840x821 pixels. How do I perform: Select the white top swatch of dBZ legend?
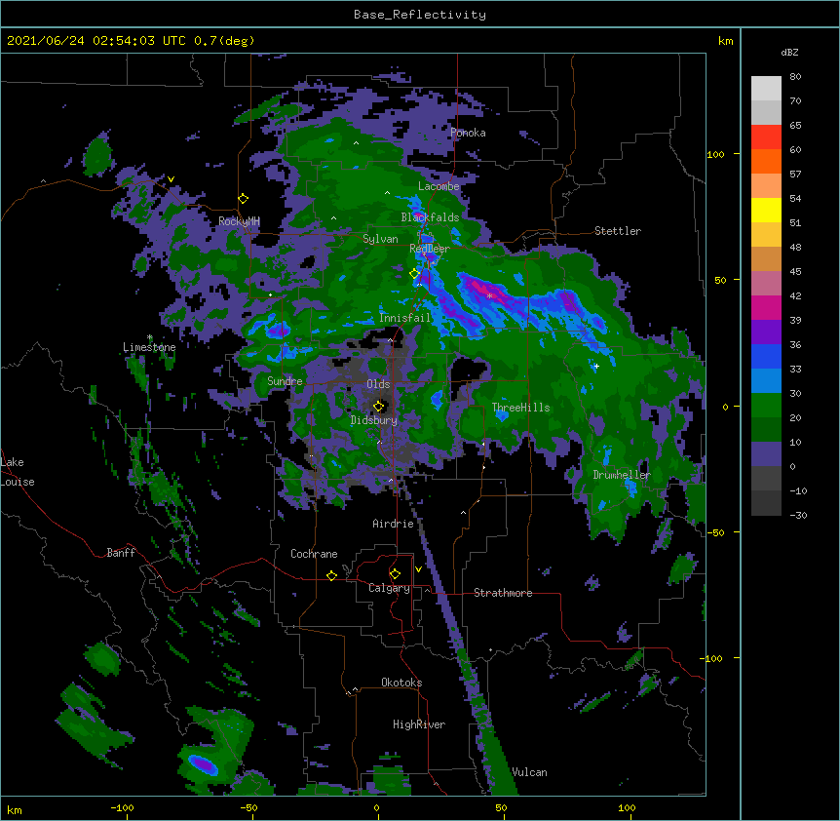[766, 89]
